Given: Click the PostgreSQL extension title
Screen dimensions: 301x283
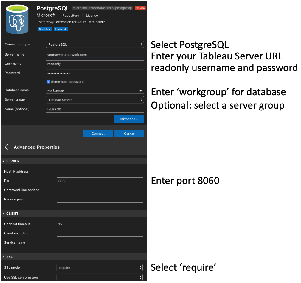Looking at the screenshot, I should 53,8.
